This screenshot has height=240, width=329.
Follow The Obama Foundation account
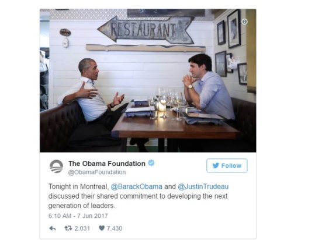tap(227, 165)
